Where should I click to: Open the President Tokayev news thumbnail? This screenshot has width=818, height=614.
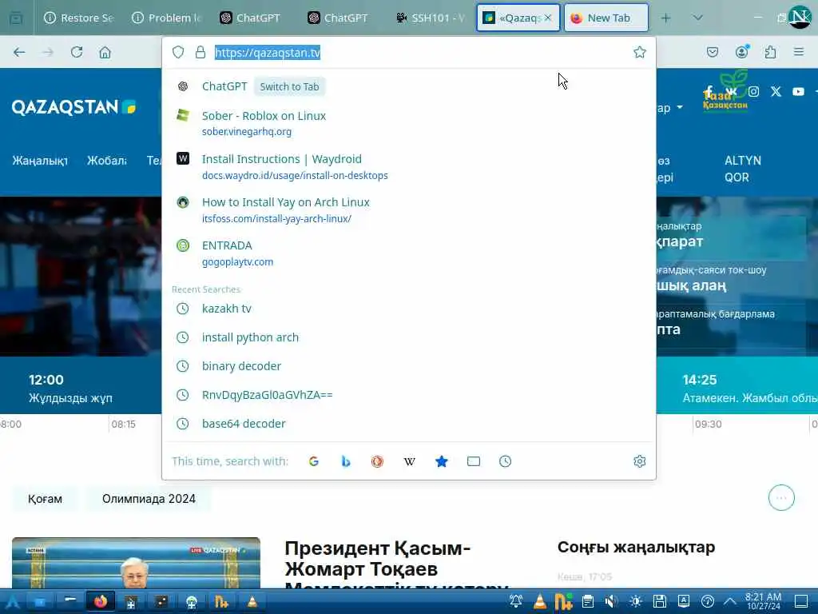pyautogui.click(x=136, y=563)
